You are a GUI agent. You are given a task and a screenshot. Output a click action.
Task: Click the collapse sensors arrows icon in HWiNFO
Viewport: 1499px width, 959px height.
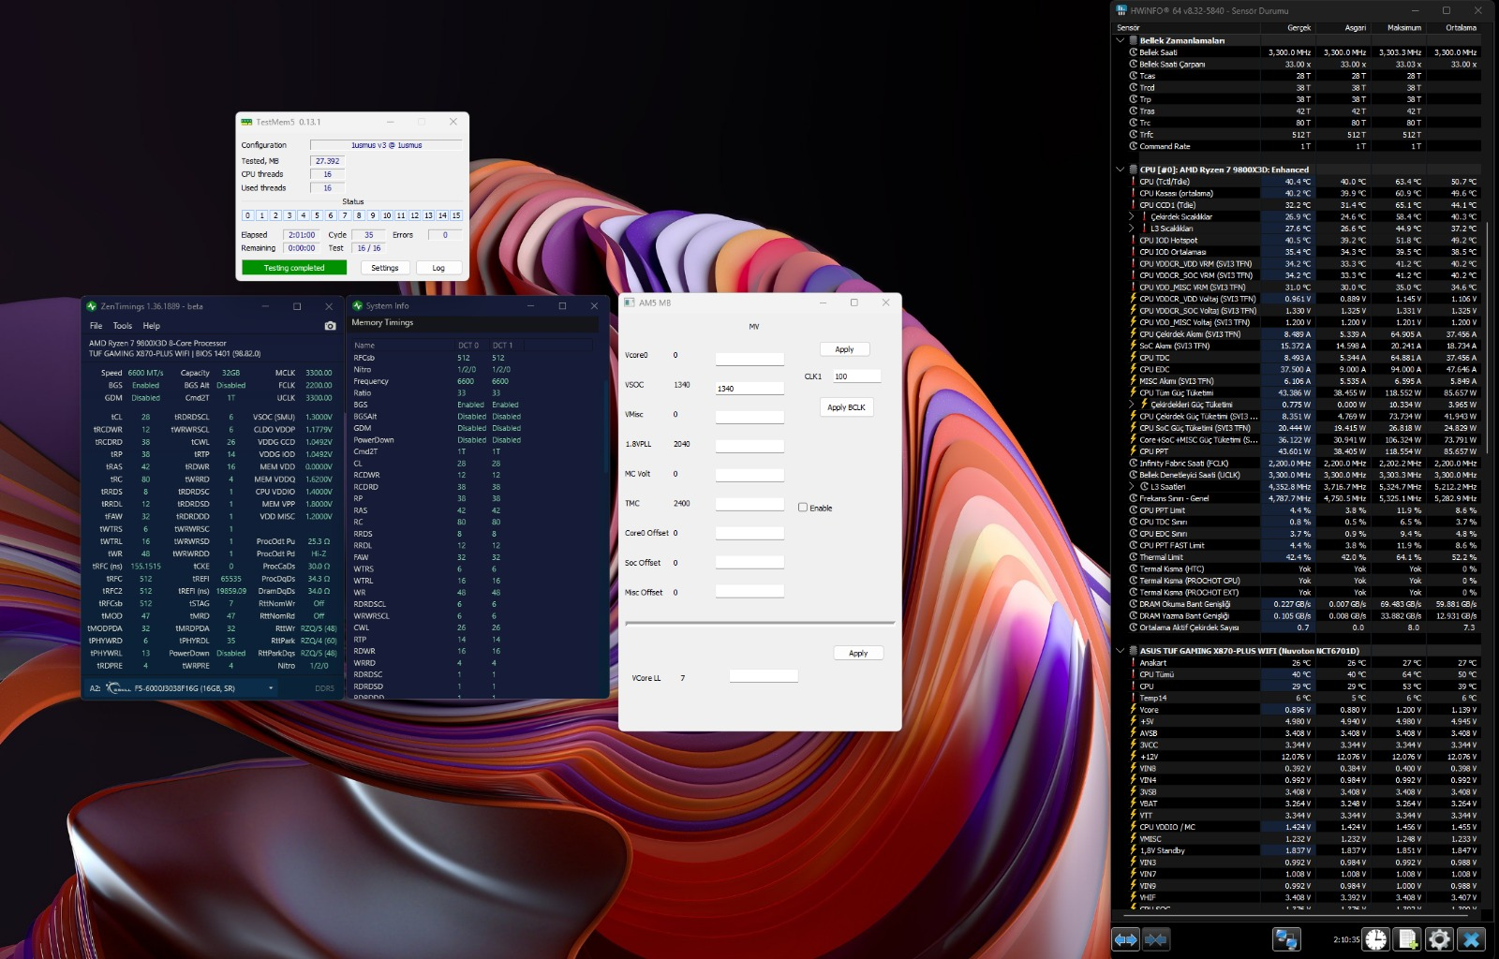click(1156, 938)
